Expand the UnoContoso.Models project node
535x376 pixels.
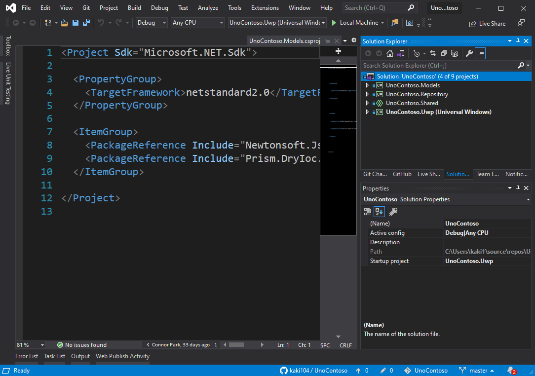(367, 85)
